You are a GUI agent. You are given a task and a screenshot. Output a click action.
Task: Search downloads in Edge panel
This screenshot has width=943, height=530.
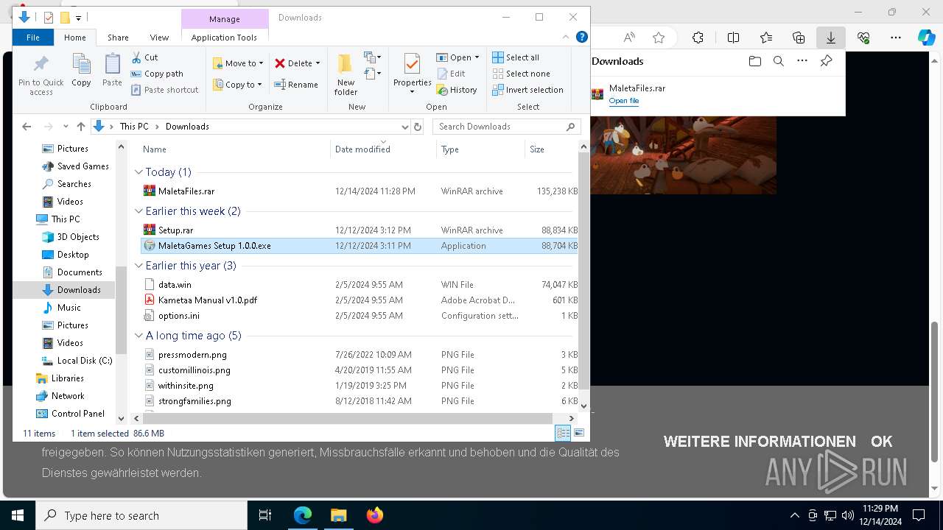point(778,61)
